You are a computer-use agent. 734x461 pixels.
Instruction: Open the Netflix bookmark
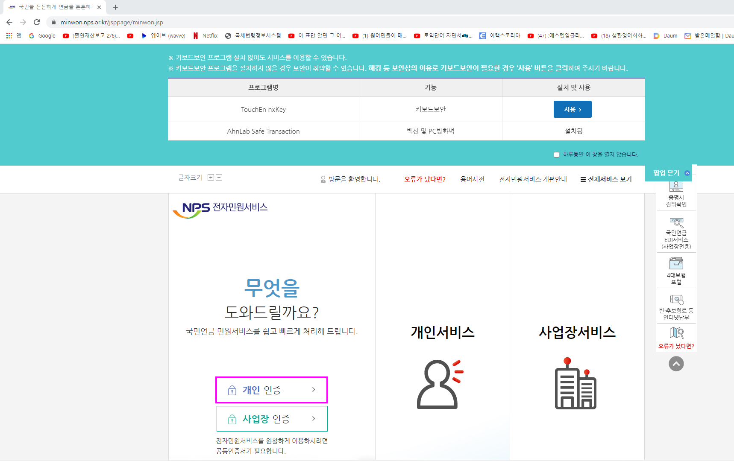pyautogui.click(x=206, y=36)
